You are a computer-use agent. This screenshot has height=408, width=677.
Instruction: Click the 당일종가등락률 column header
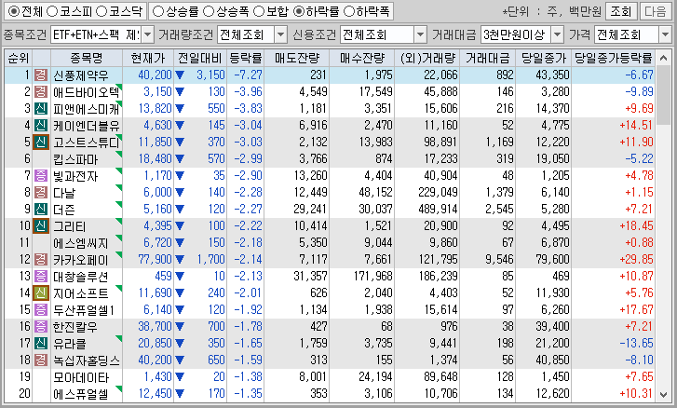click(x=613, y=58)
